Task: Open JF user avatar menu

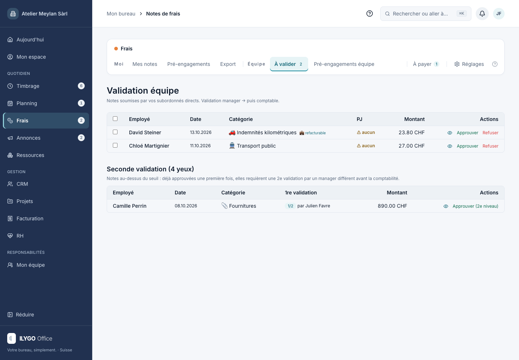Action: 499,14
